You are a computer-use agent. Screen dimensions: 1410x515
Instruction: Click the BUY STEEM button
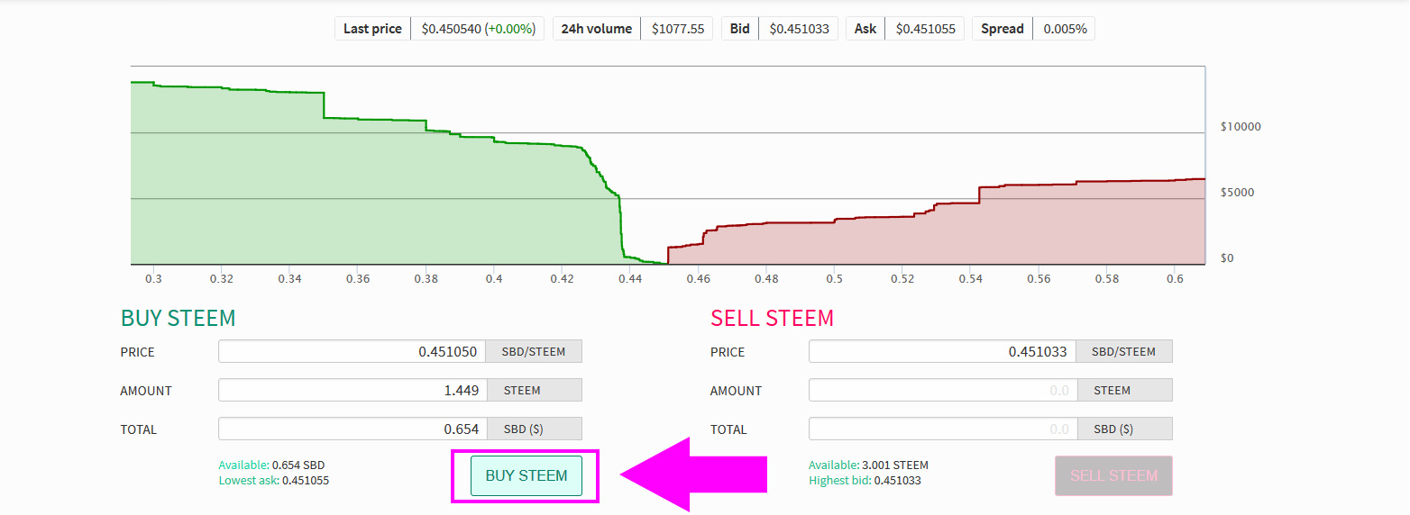coord(526,475)
